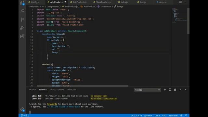The image size is (208, 117).
Task: Switch to the index.js tab
Action: (x=124, y=2)
